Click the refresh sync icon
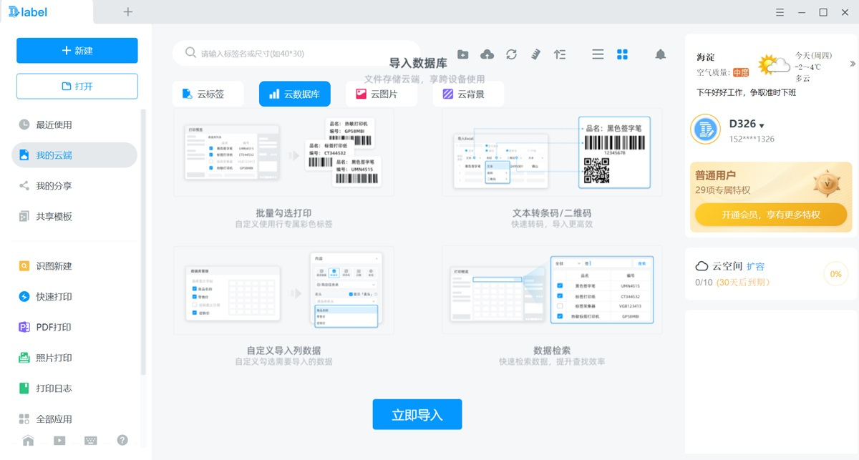 (511, 54)
